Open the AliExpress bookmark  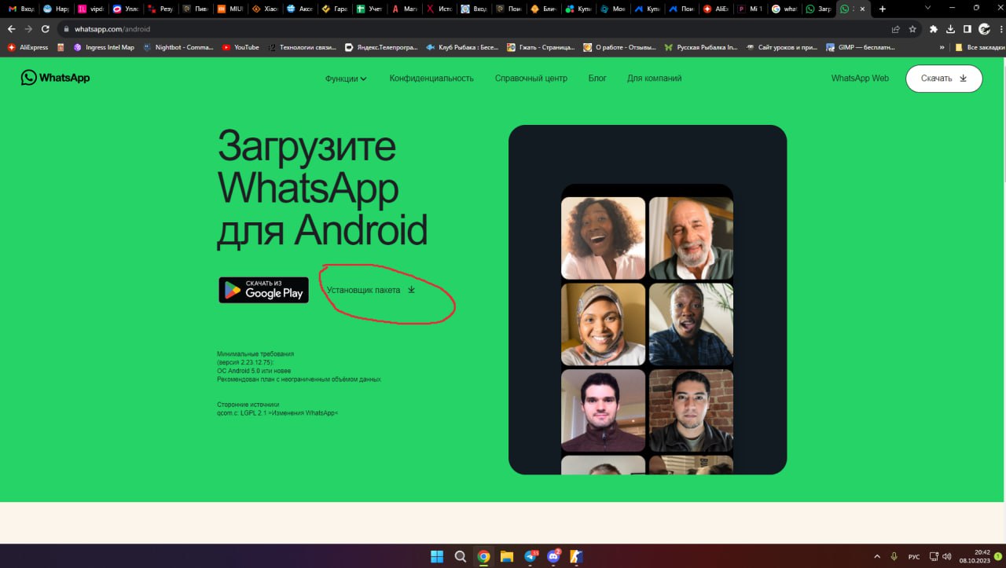(x=28, y=47)
